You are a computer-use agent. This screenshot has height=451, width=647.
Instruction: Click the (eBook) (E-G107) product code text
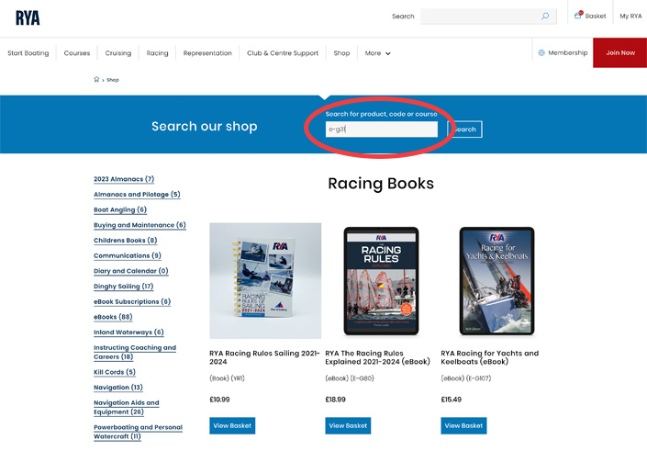[466, 378]
